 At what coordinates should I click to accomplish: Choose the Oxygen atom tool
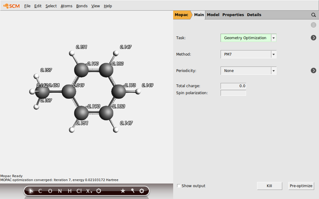tap(50, 191)
